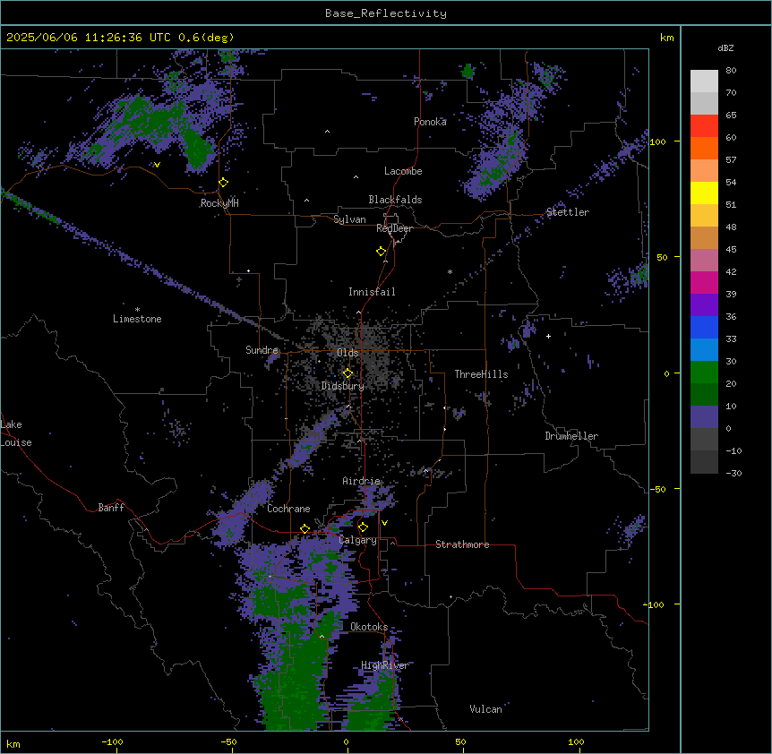The image size is (772, 754).
Task: Click the Banff town label
Action: point(111,508)
